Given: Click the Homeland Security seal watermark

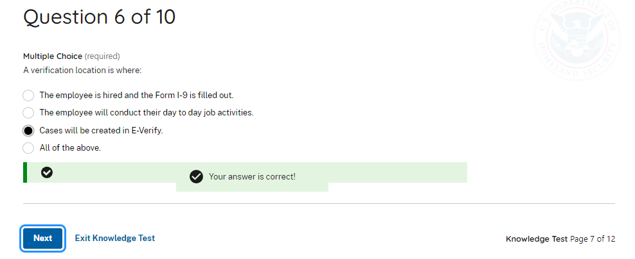Looking at the screenshot, I should point(578,40).
